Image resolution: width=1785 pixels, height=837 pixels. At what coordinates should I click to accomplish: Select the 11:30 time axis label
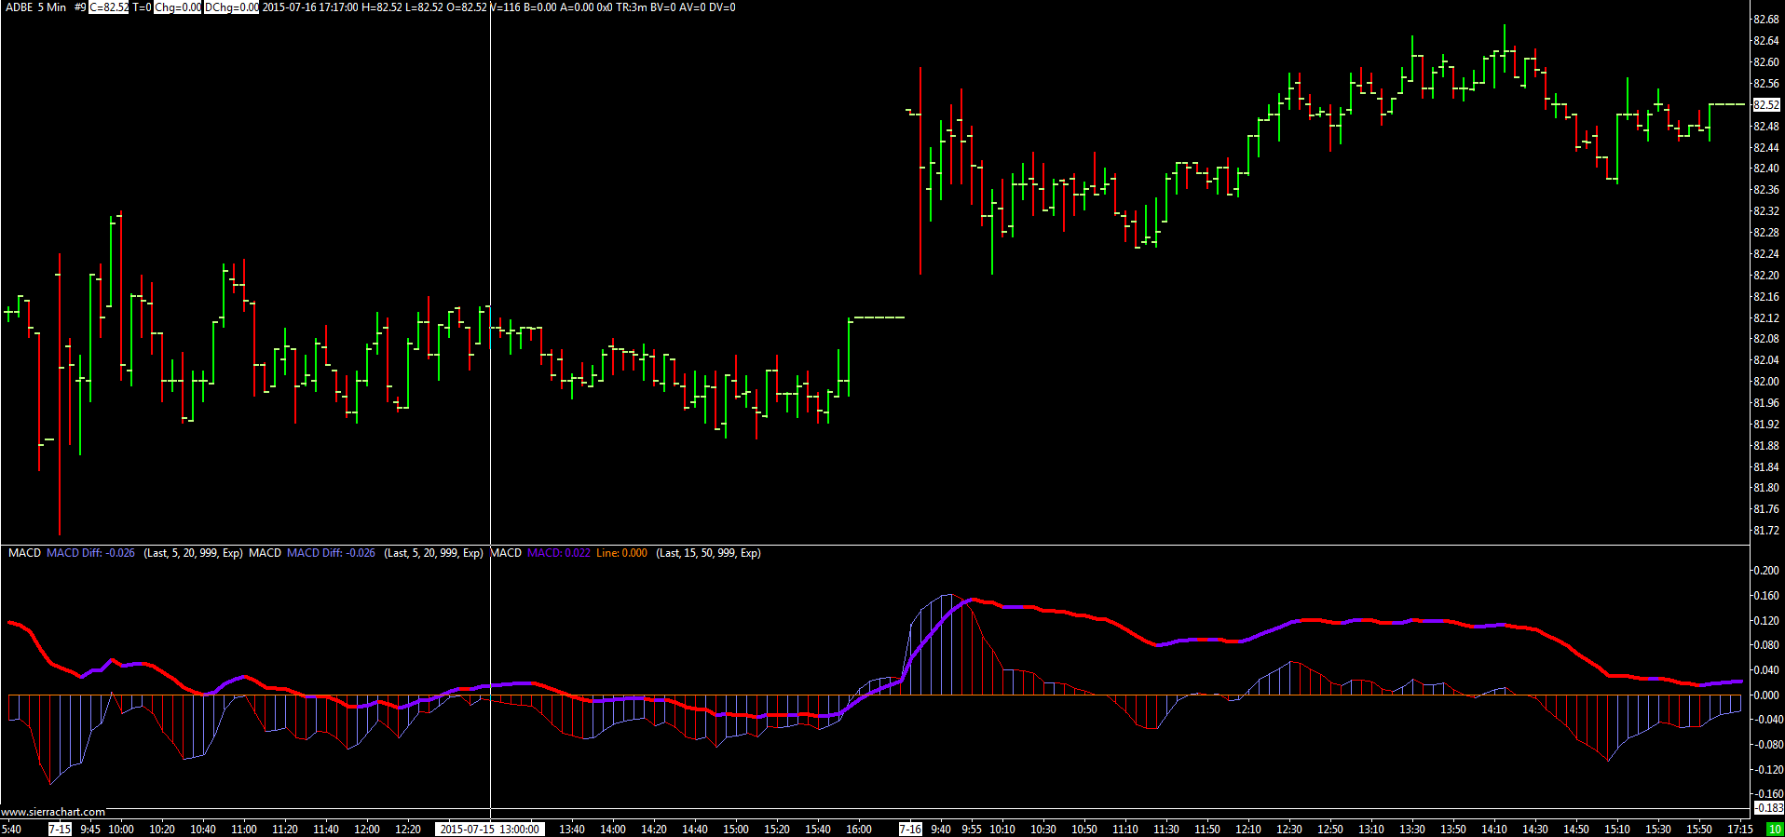point(1166,830)
